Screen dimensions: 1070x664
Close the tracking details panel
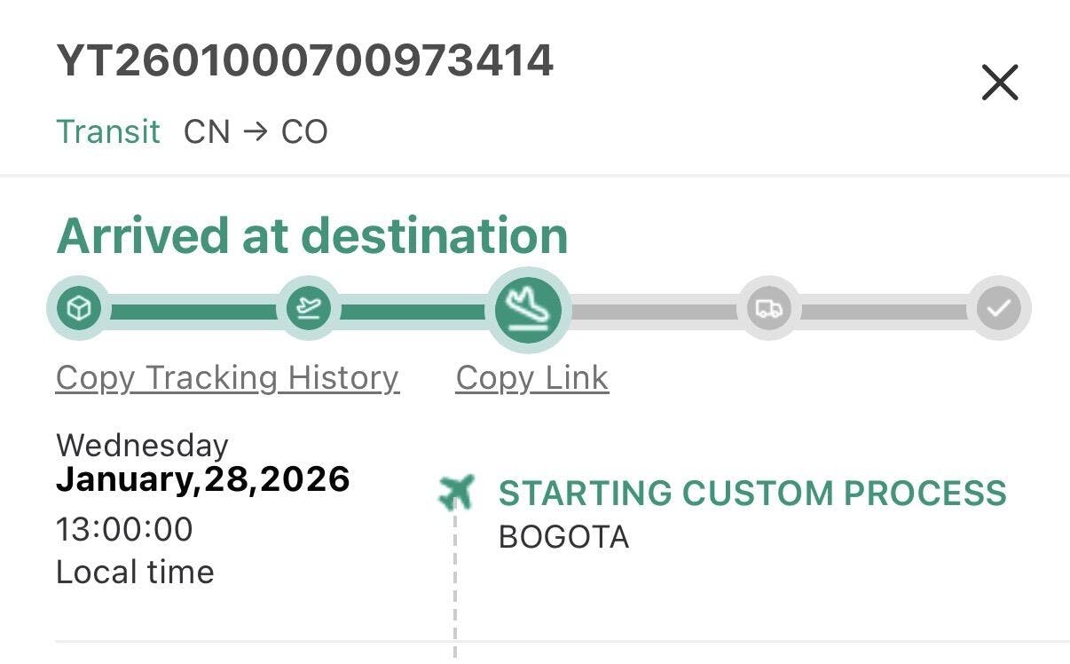[999, 83]
